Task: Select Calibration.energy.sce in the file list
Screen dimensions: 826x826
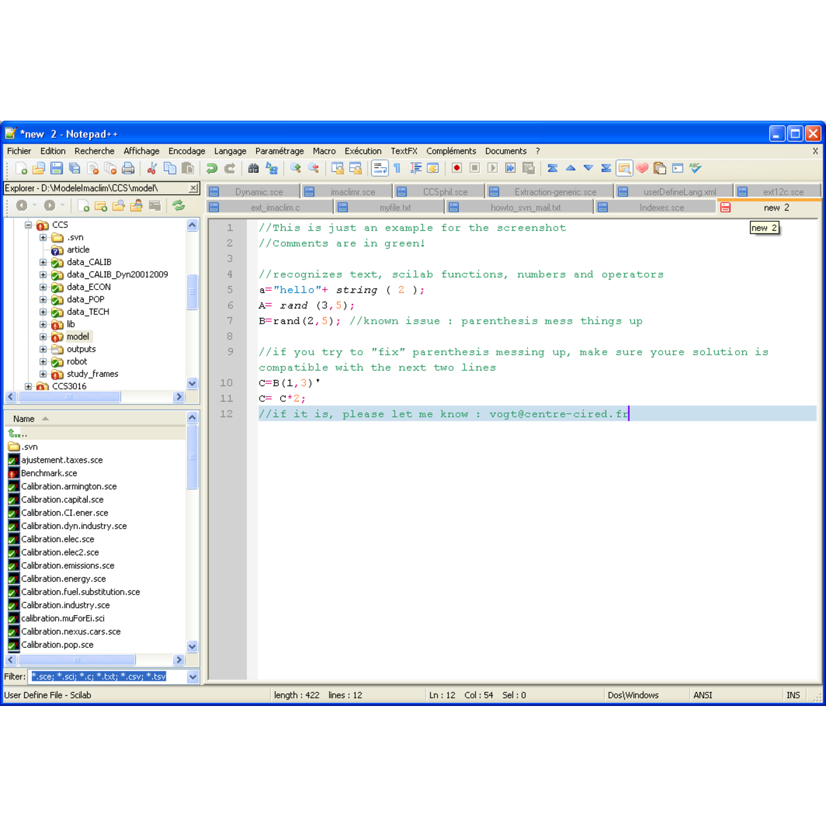Action: (64, 579)
